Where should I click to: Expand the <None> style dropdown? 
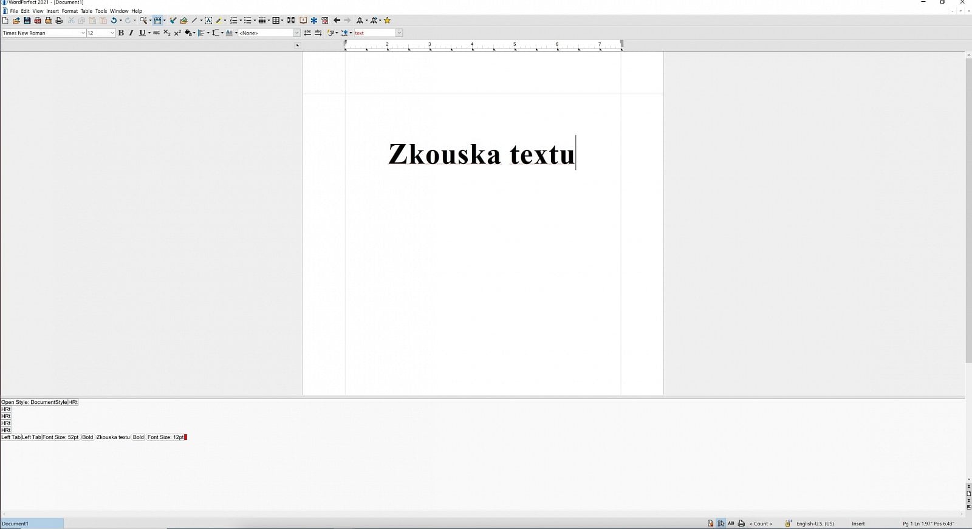click(x=296, y=33)
